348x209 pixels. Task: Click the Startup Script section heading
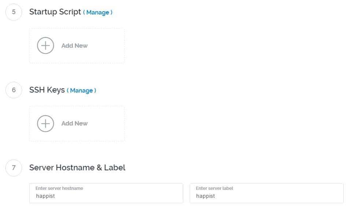[55, 12]
